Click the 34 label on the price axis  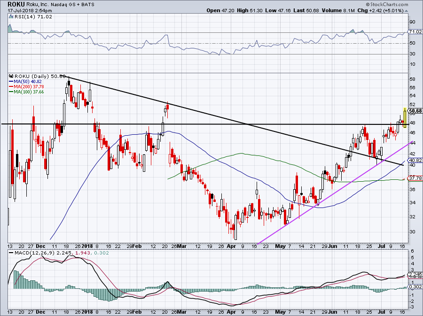pyautogui.click(x=413, y=202)
